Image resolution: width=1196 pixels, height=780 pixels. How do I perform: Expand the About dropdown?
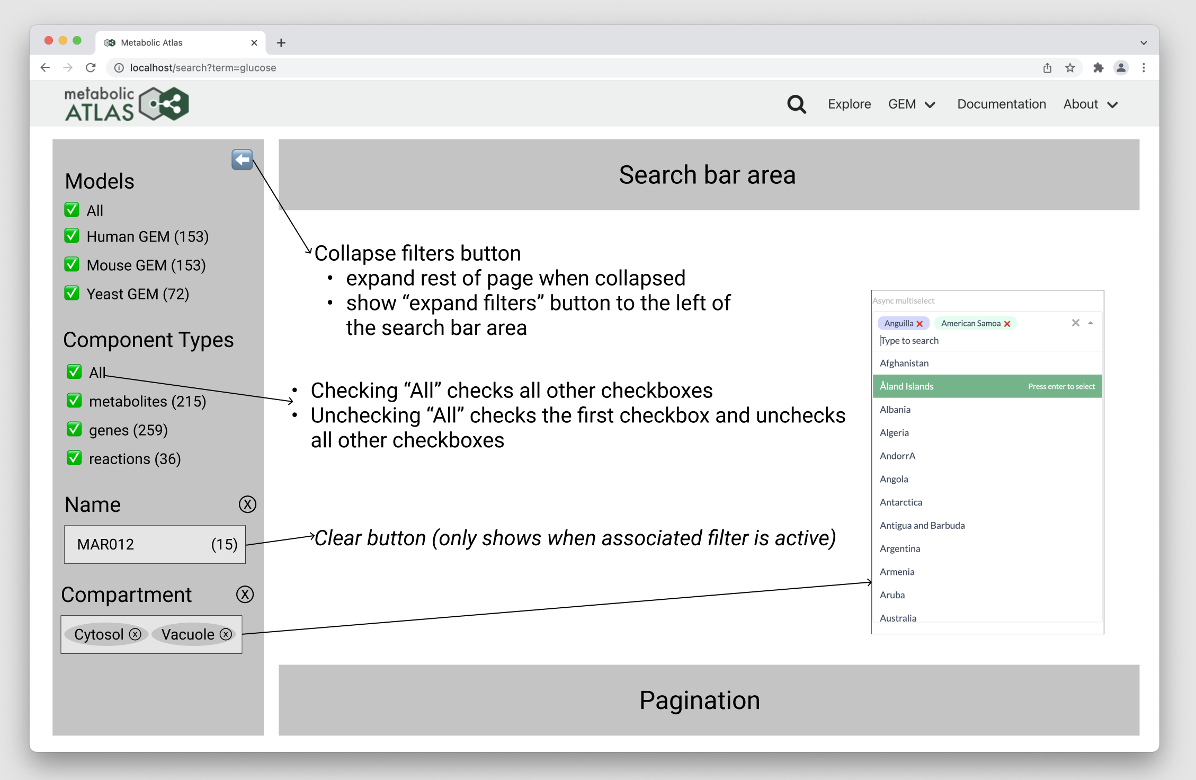tap(1090, 104)
